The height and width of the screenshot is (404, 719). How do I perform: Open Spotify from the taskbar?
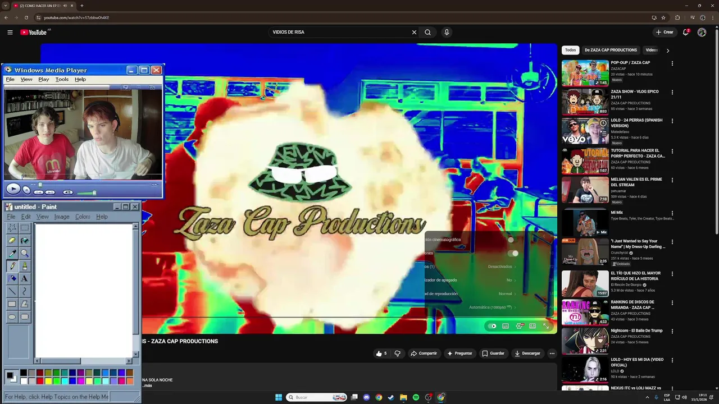[x=416, y=397]
